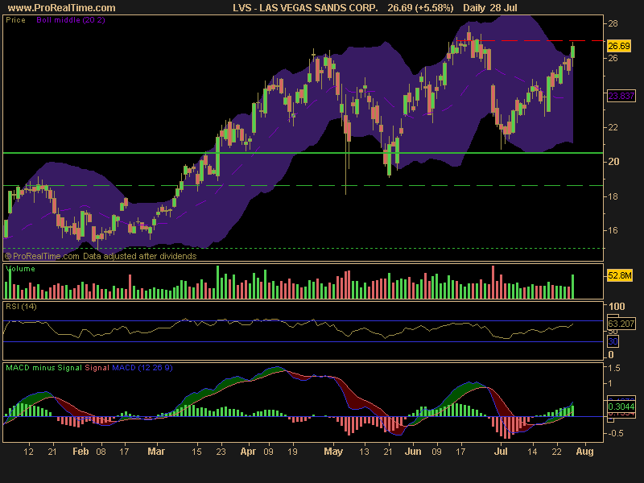Click the tall green volume bar on 28 Jul
Viewport: 644px width, 483px height.
point(572,287)
